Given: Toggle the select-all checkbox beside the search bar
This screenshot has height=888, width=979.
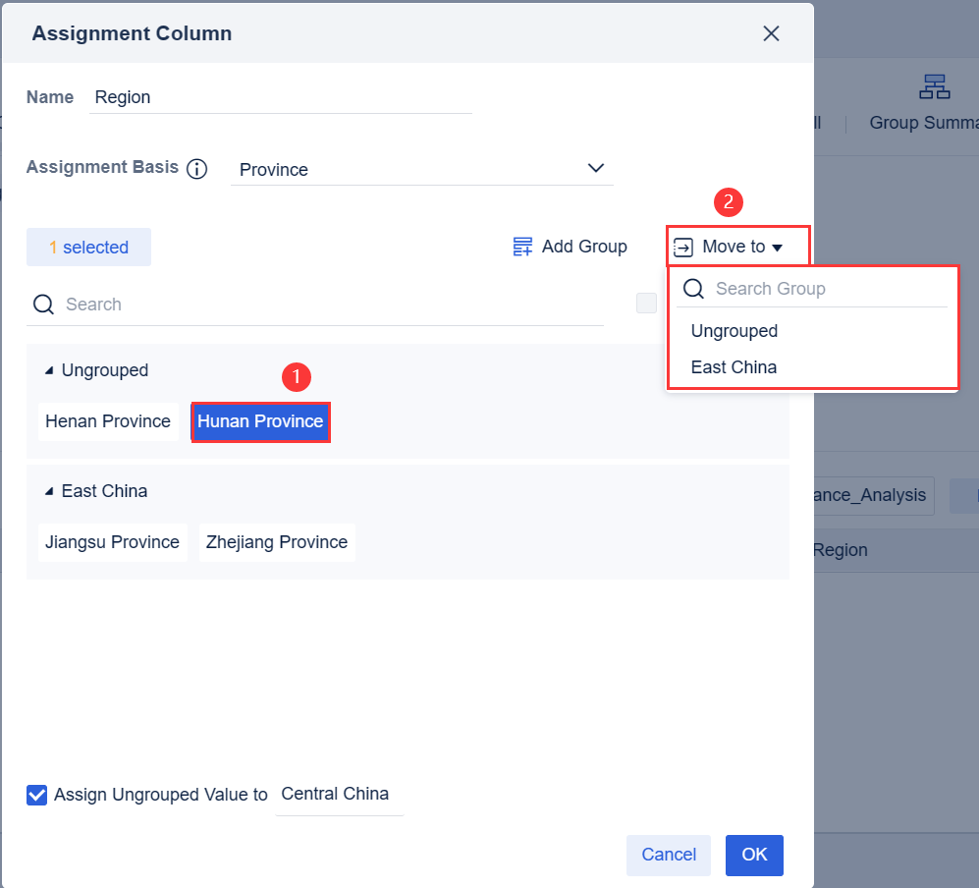Looking at the screenshot, I should point(646,304).
